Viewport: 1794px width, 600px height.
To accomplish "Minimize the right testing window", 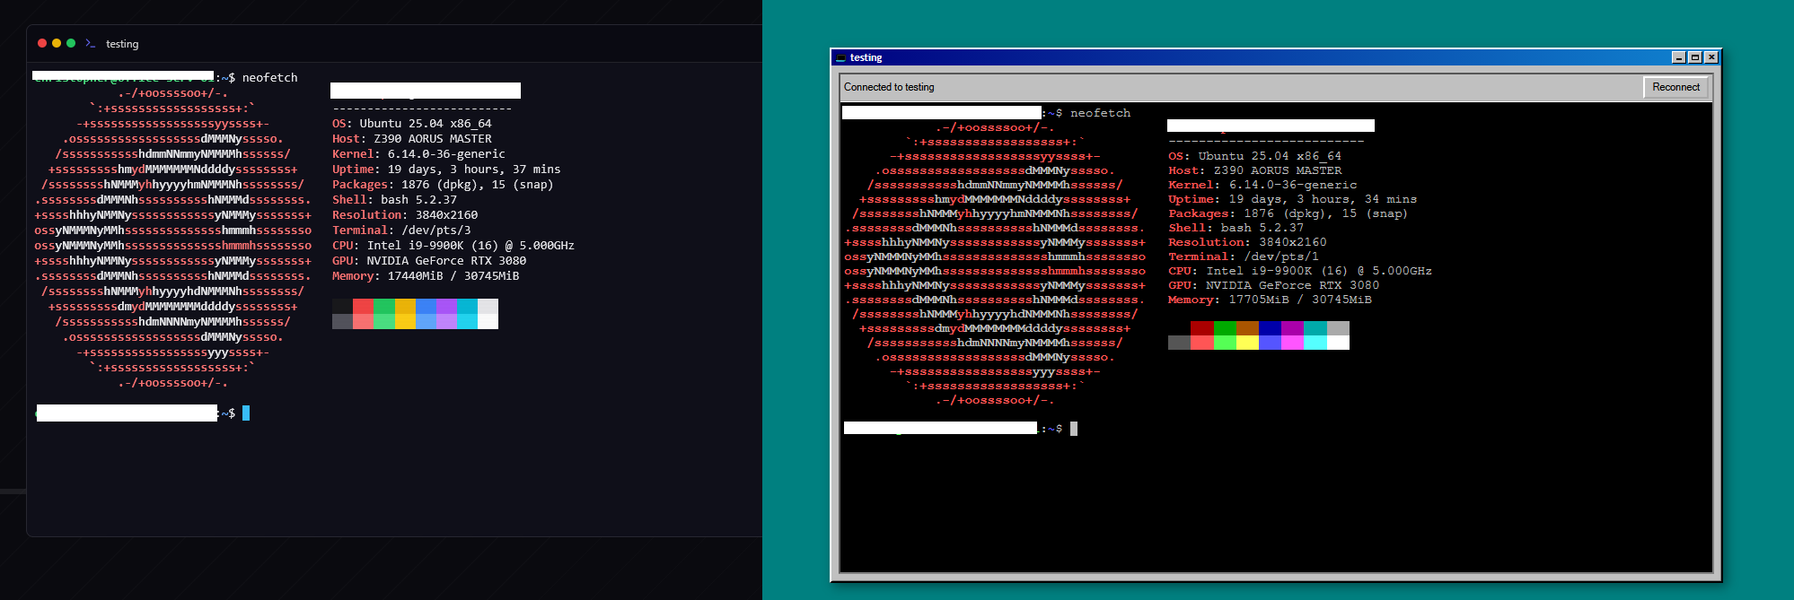I will point(1679,57).
